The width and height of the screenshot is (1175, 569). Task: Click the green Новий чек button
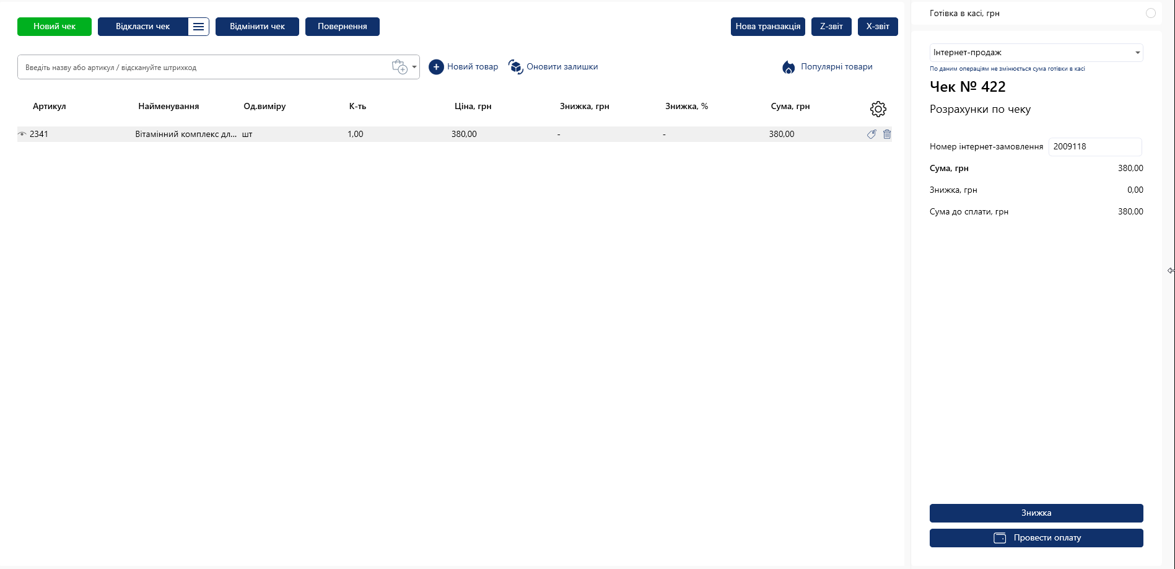pyautogui.click(x=55, y=27)
